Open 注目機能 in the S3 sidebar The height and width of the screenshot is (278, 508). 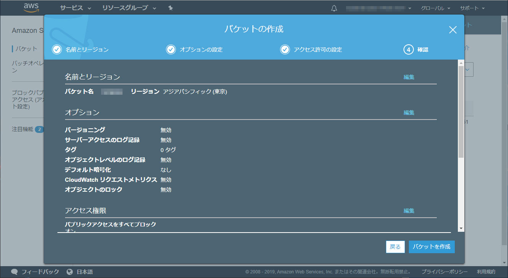[22, 129]
